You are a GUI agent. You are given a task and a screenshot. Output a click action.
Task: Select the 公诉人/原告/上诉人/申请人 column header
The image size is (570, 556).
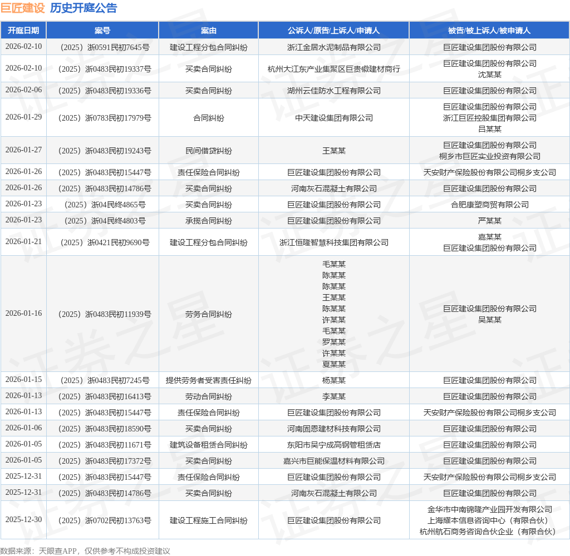click(x=334, y=31)
